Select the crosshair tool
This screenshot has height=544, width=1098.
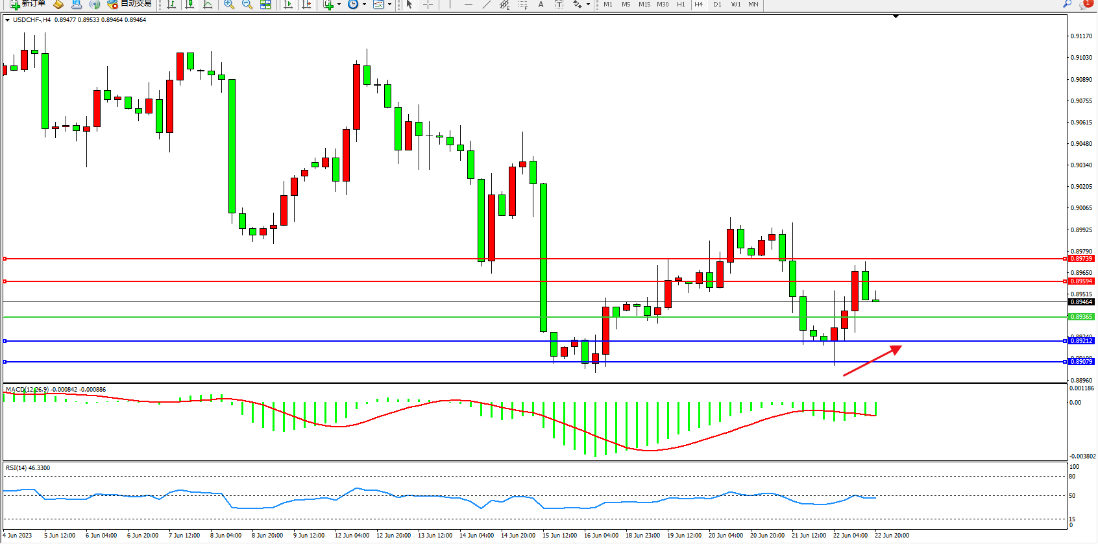(x=428, y=5)
